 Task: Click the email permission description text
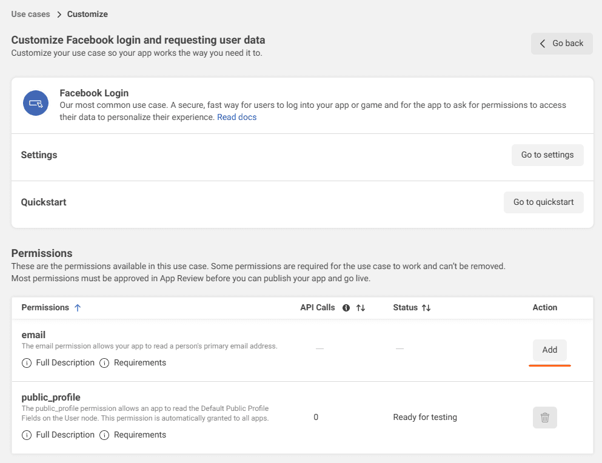point(149,346)
